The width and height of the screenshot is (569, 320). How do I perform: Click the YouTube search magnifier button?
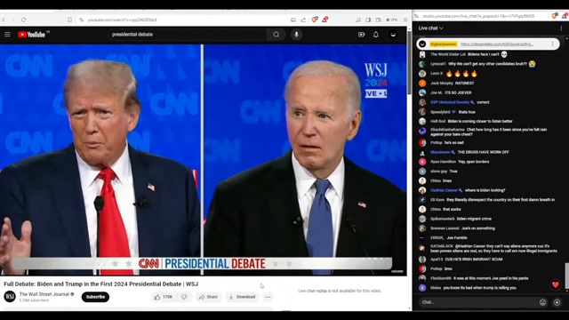click(x=276, y=35)
